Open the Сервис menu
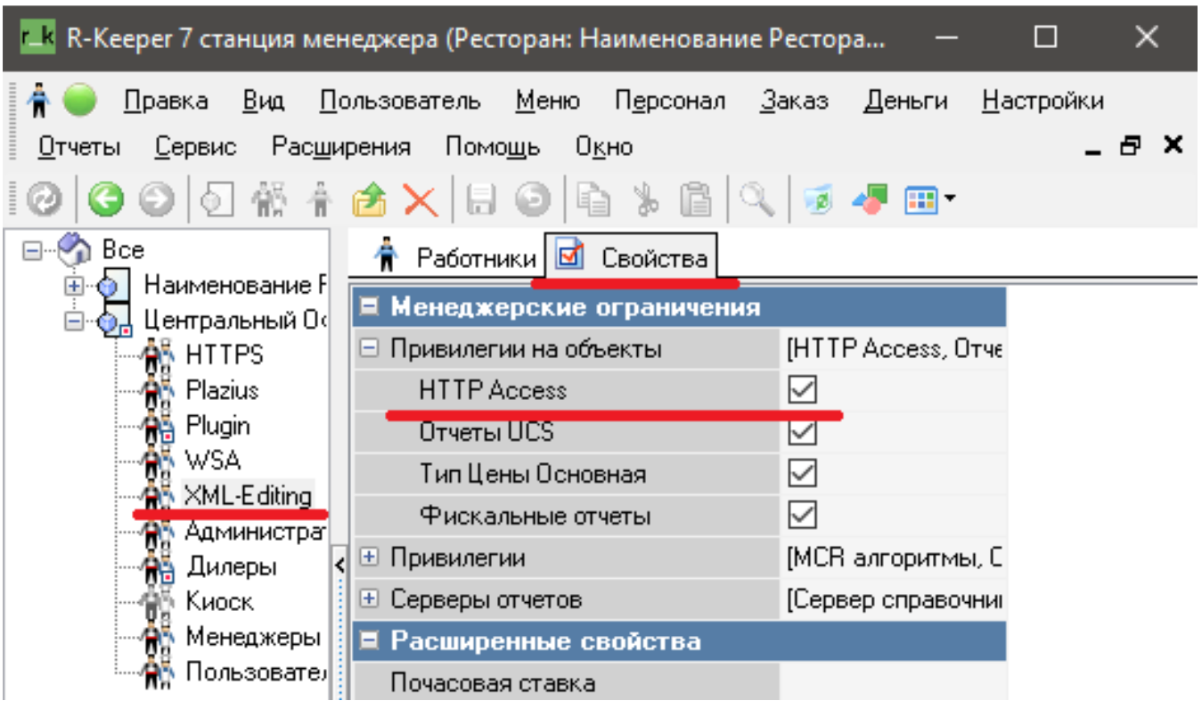The image size is (1202, 717). (x=196, y=147)
